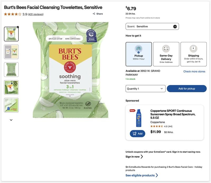The width and height of the screenshot is (211, 183).
Task: Expand more thumbnails with the down chevron
Action: point(11,120)
